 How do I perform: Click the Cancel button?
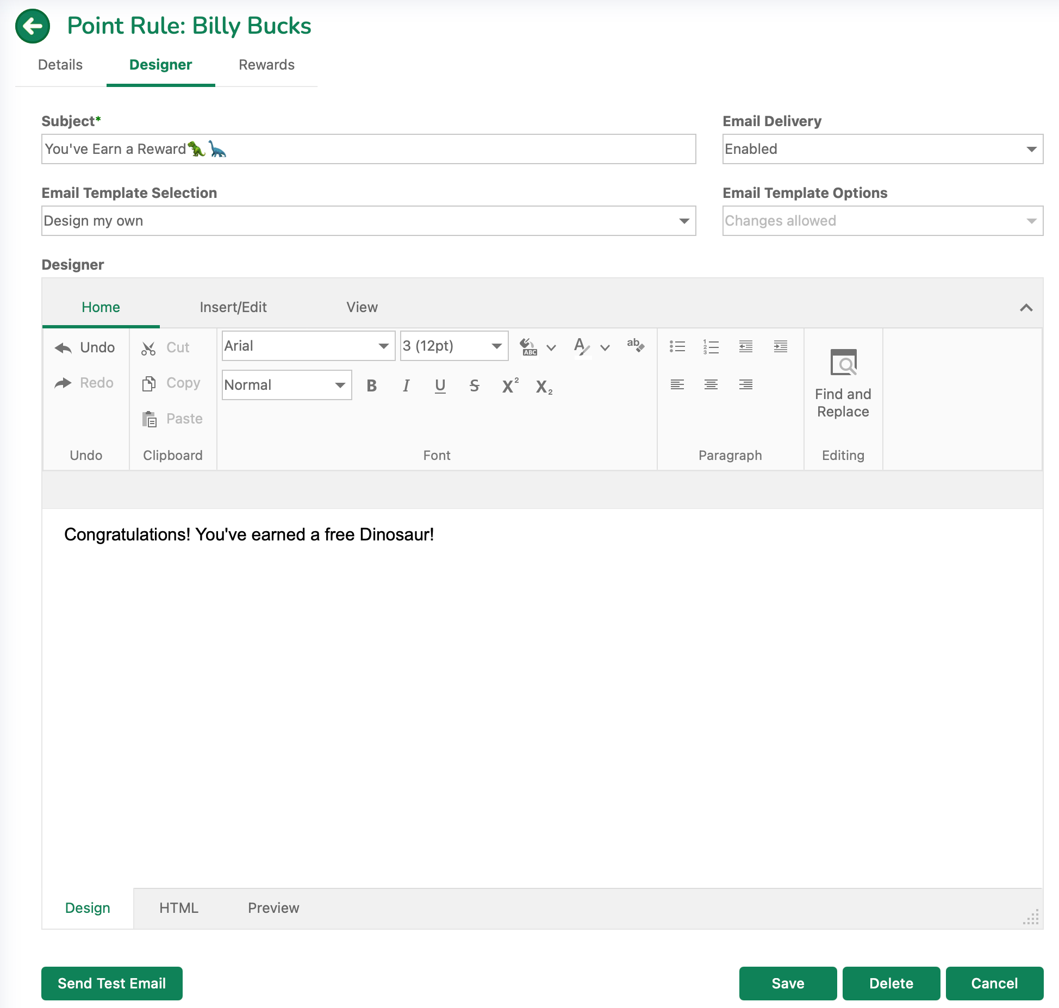coord(994,984)
